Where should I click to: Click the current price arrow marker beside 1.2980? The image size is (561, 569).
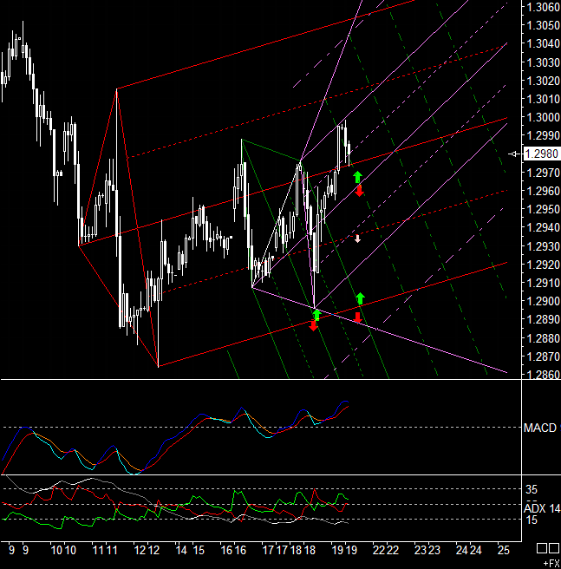(514, 154)
